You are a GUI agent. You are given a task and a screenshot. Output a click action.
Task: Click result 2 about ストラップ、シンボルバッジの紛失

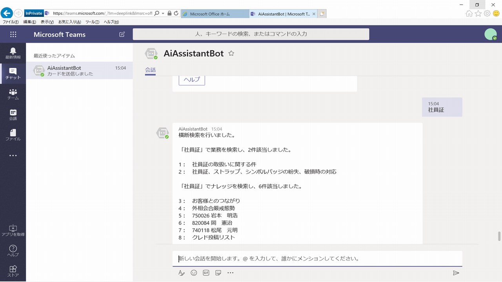click(x=264, y=172)
